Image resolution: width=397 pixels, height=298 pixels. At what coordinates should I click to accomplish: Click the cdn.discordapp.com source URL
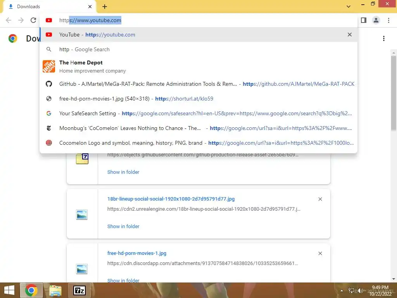[202, 263]
